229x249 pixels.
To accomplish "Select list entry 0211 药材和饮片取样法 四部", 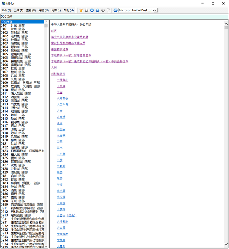I will (x=22, y=208).
